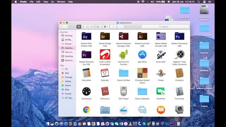Open the item arrangement dropdown
Viewport: 226px width, 127px height.
(x=99, y=27)
